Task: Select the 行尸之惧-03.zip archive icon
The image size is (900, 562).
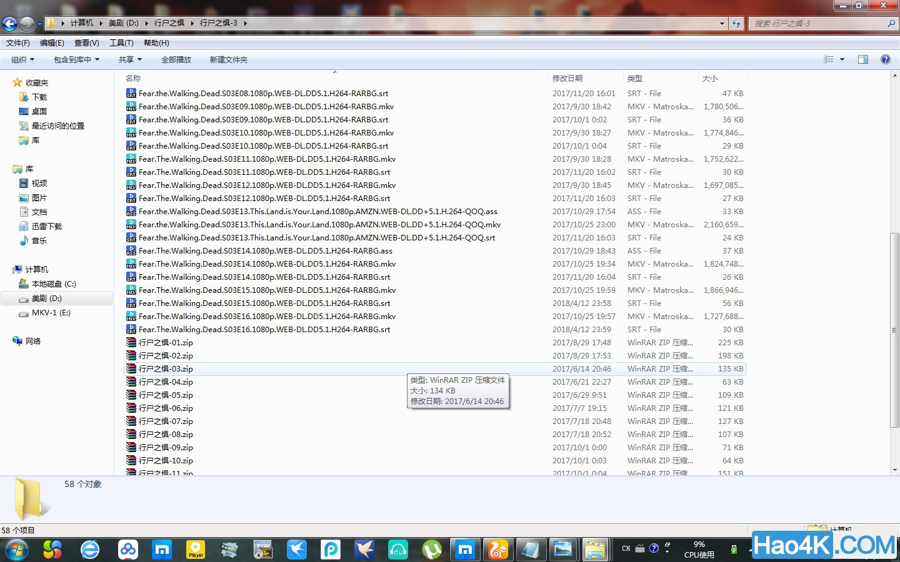Action: [131, 368]
